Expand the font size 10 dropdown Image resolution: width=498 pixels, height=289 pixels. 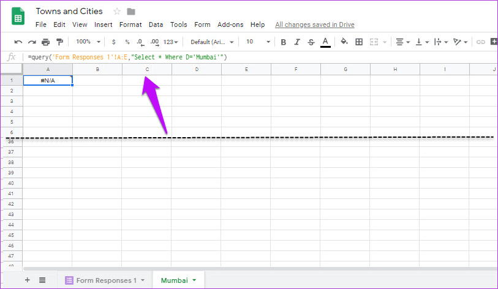pyautogui.click(x=258, y=42)
